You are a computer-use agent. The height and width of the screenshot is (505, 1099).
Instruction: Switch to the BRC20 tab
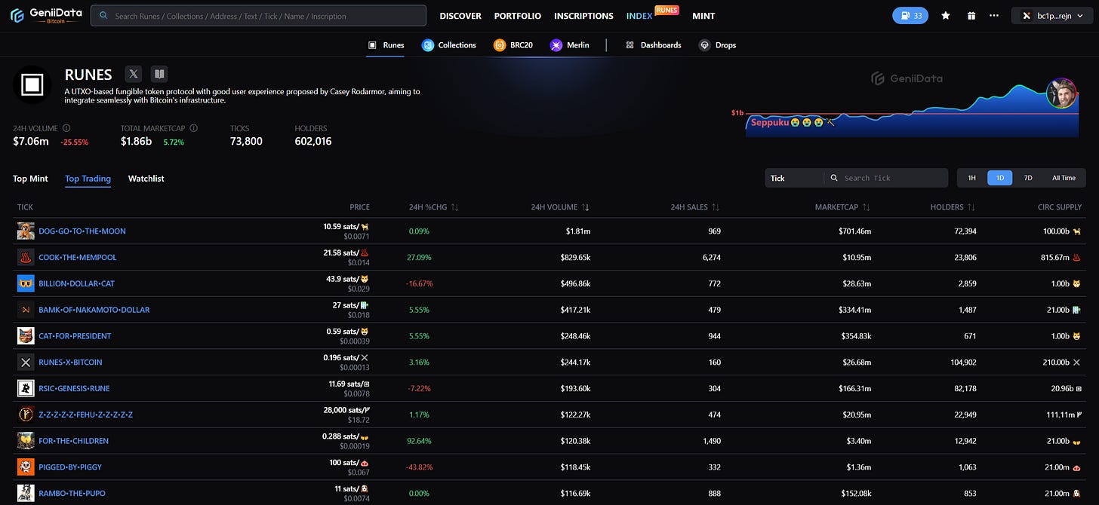tap(513, 45)
